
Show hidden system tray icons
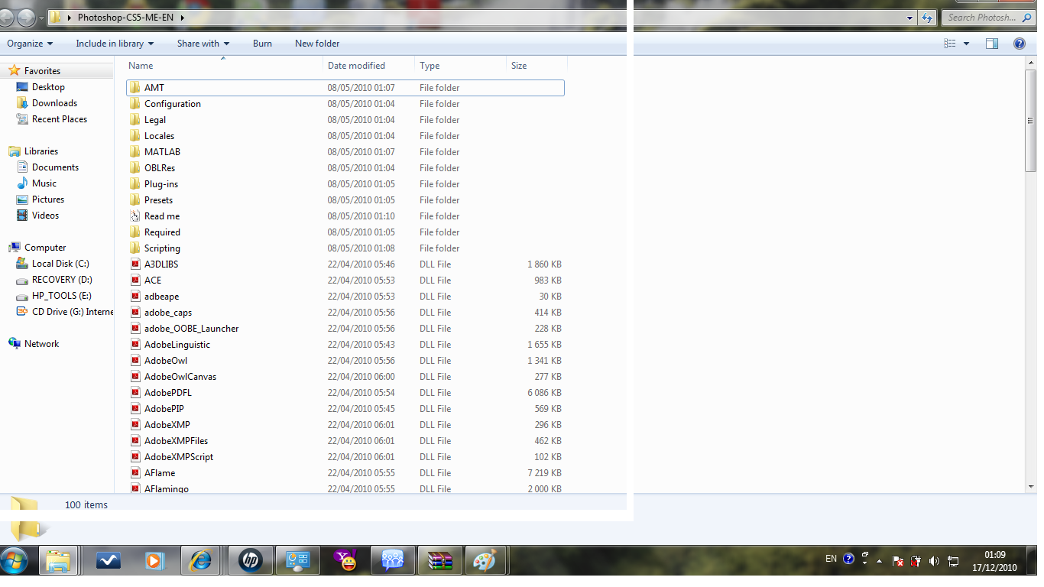coord(880,562)
